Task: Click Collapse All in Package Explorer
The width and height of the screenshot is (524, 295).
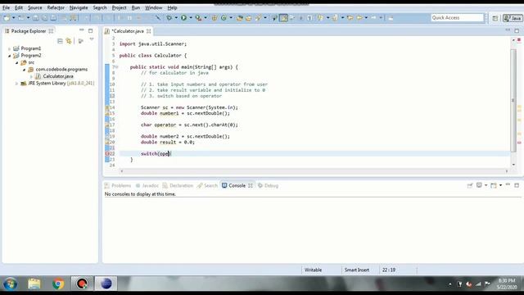Action: point(60,41)
